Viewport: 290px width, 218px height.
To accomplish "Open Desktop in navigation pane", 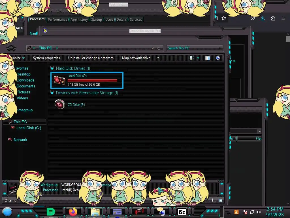I will [24, 74].
